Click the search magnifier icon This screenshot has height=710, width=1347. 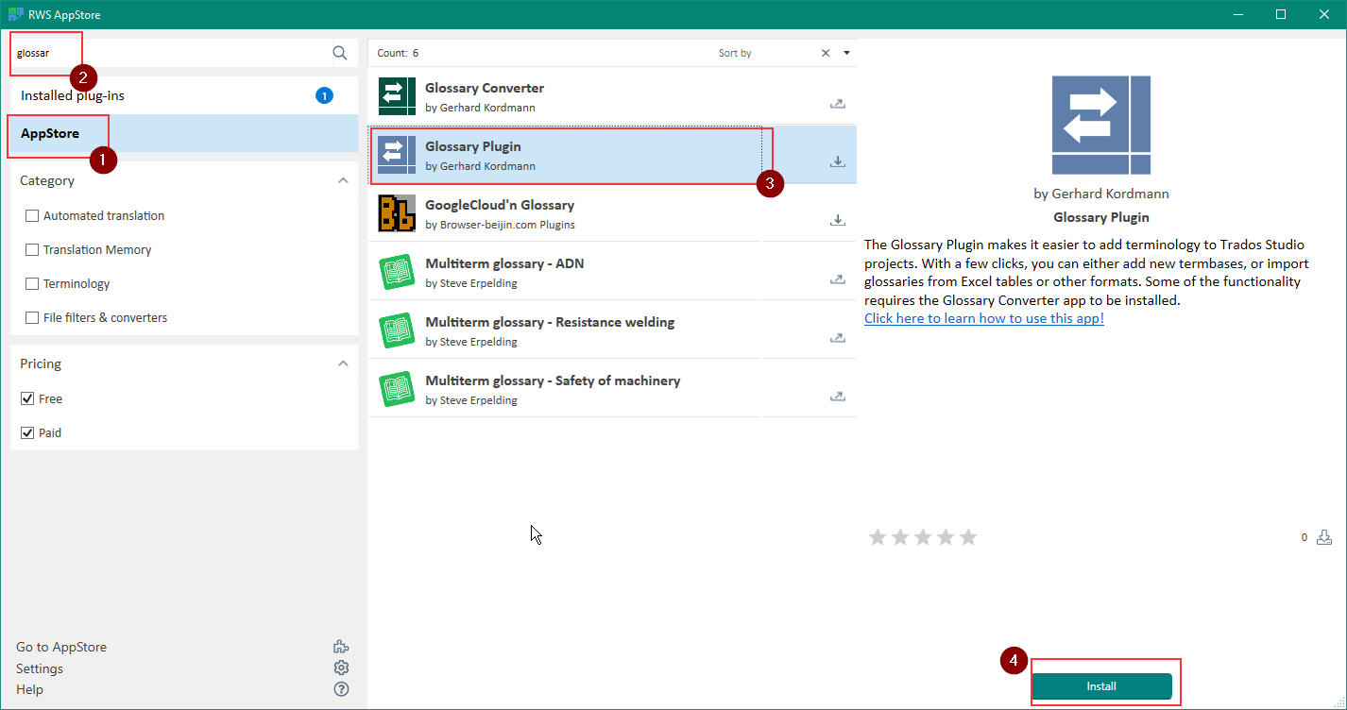point(340,53)
